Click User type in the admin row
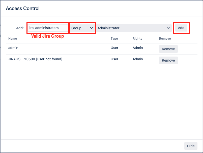 (x=114, y=48)
